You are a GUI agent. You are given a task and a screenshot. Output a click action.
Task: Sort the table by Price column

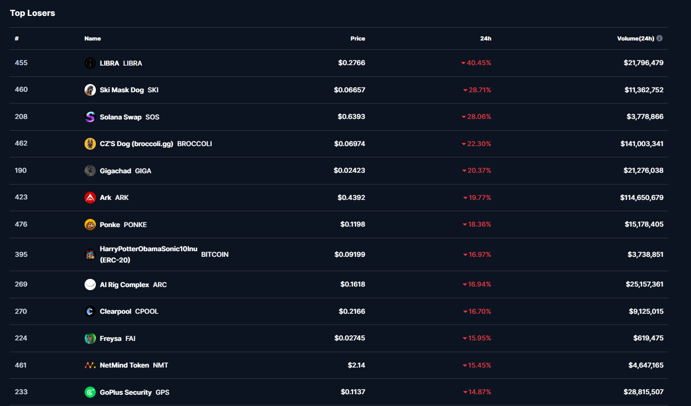(x=357, y=38)
